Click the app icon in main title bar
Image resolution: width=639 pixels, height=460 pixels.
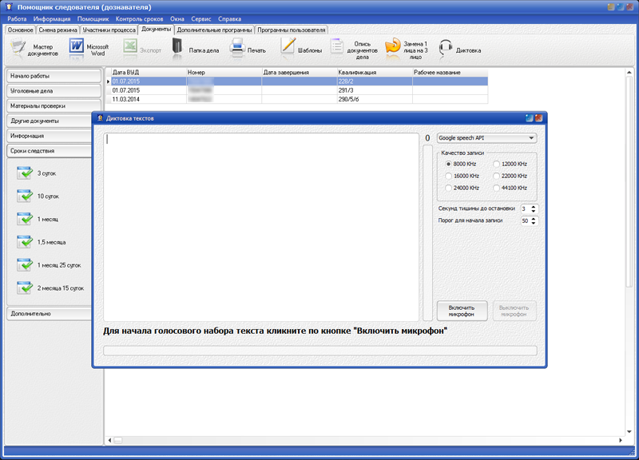coord(9,7)
